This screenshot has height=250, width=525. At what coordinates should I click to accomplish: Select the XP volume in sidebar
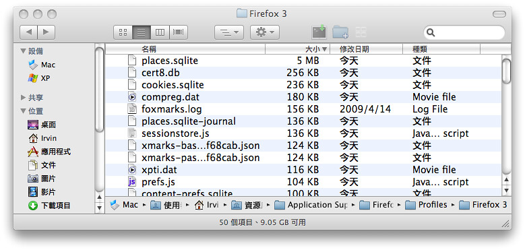point(39,78)
